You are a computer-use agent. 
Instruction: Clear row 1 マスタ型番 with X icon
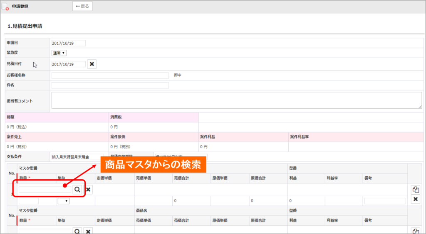click(x=88, y=190)
